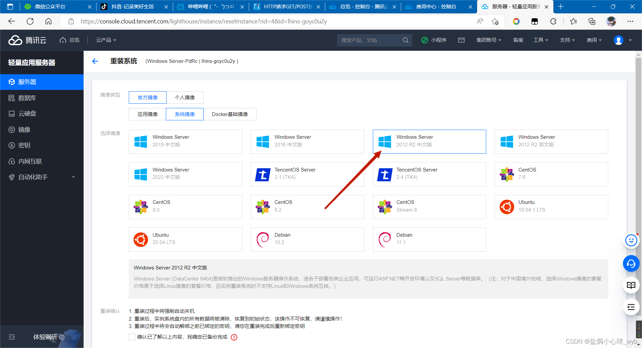
Task: Open the list floating menu button
Action: (631, 307)
